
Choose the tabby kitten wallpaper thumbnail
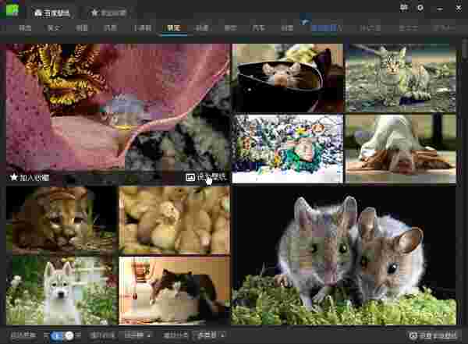[401, 77]
